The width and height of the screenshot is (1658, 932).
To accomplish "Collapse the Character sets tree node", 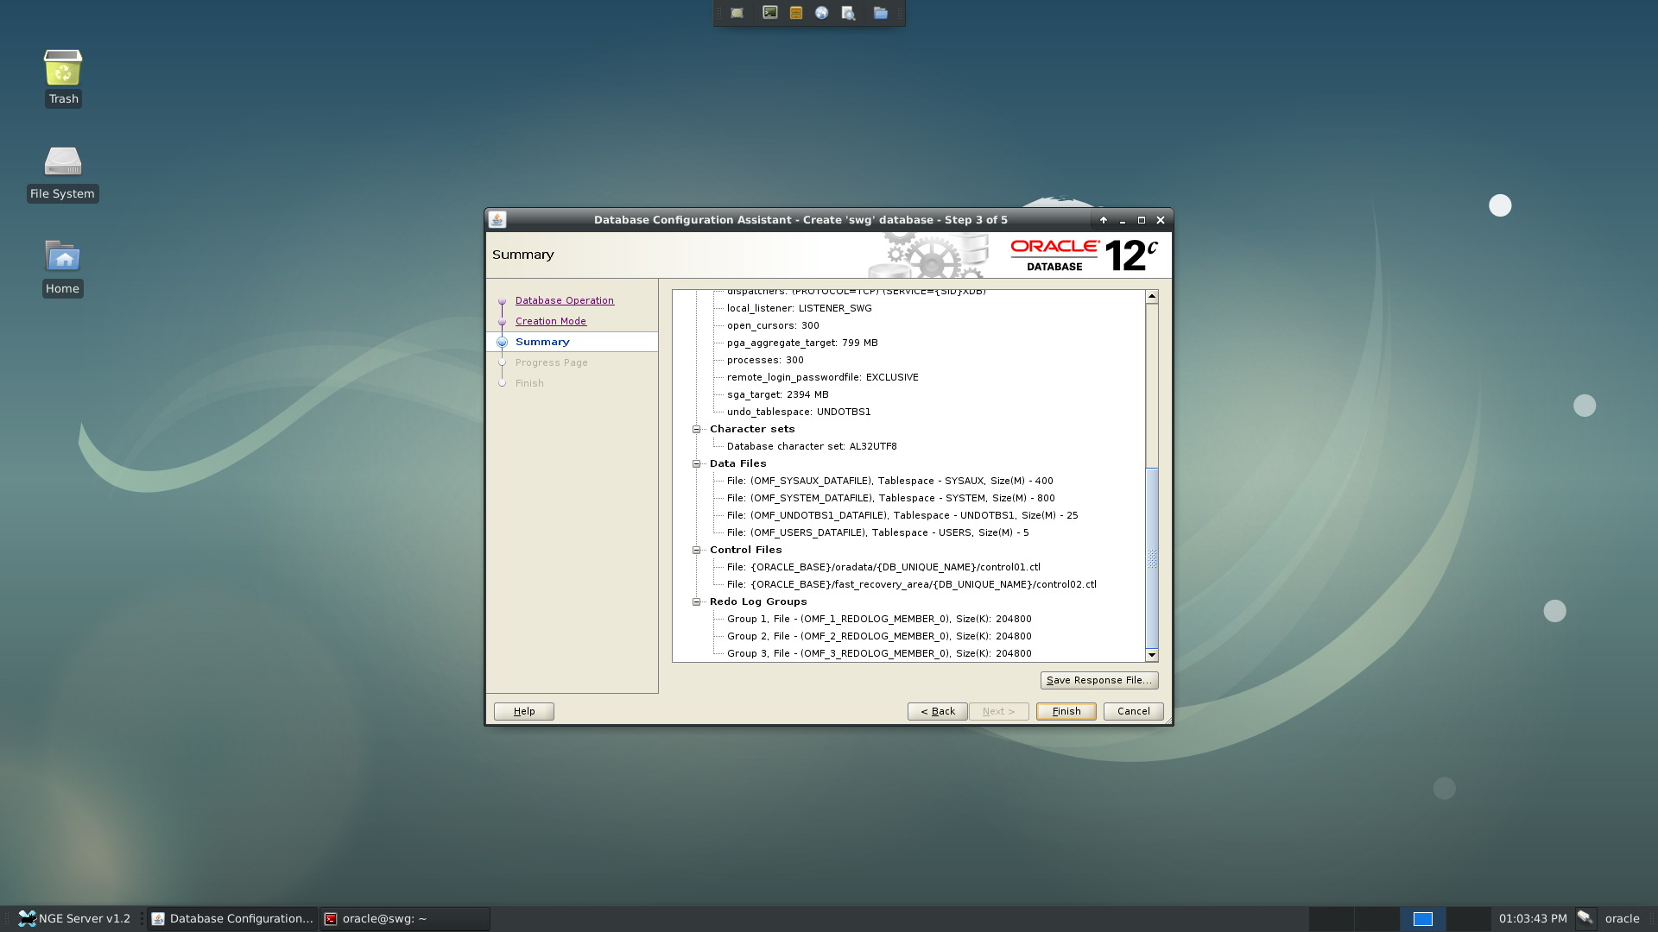I will tap(696, 429).
